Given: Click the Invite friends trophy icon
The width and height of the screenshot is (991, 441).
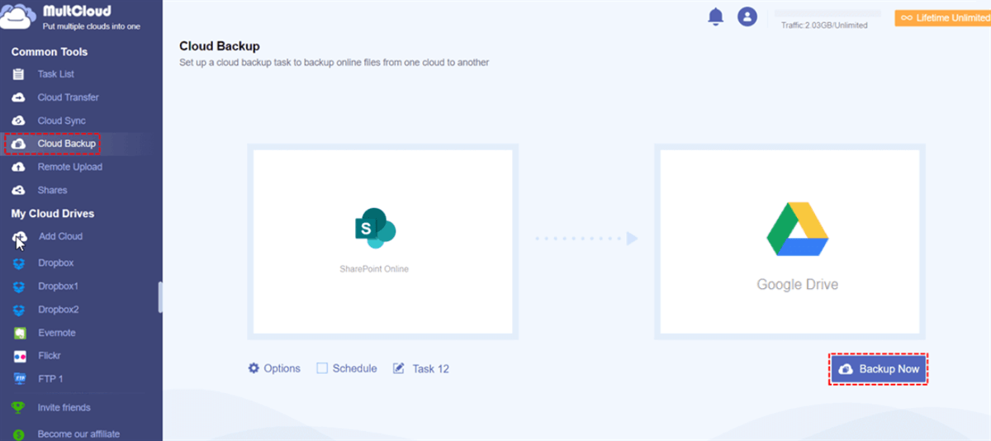Looking at the screenshot, I should pyautogui.click(x=18, y=408).
